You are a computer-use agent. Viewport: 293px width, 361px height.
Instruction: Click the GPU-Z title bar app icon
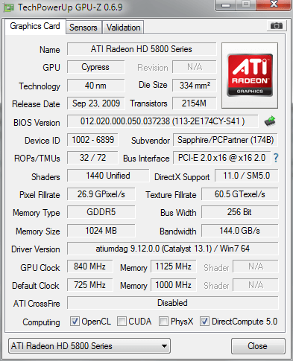9,7
